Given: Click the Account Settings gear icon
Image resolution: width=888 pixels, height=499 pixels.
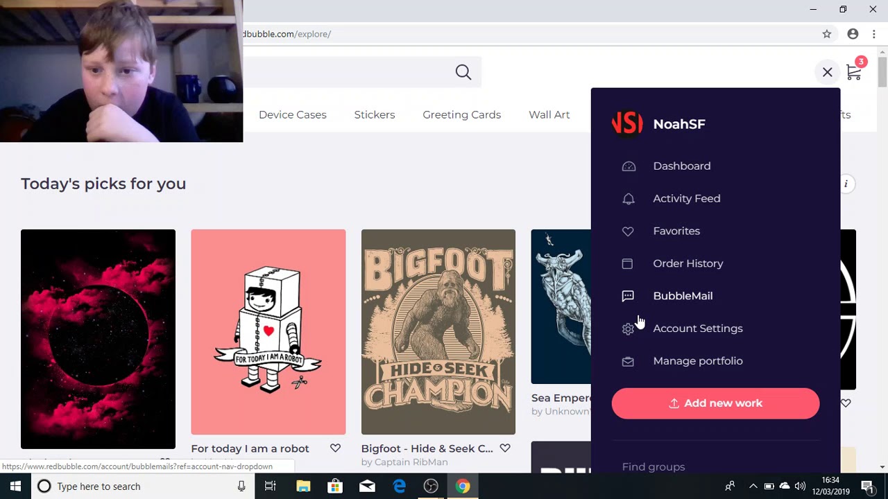Looking at the screenshot, I should [x=628, y=329].
